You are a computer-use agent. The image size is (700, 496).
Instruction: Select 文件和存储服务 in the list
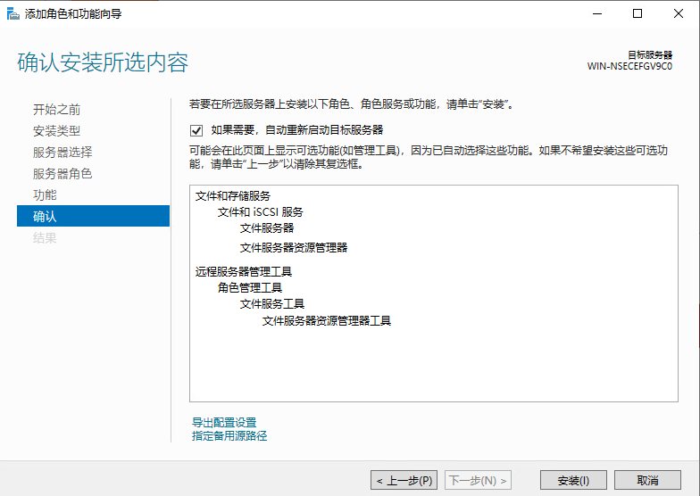click(x=233, y=195)
